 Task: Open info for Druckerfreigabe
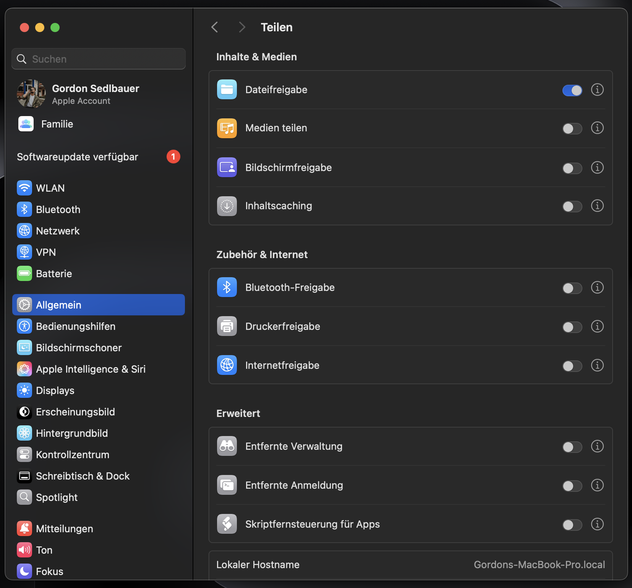tap(597, 326)
